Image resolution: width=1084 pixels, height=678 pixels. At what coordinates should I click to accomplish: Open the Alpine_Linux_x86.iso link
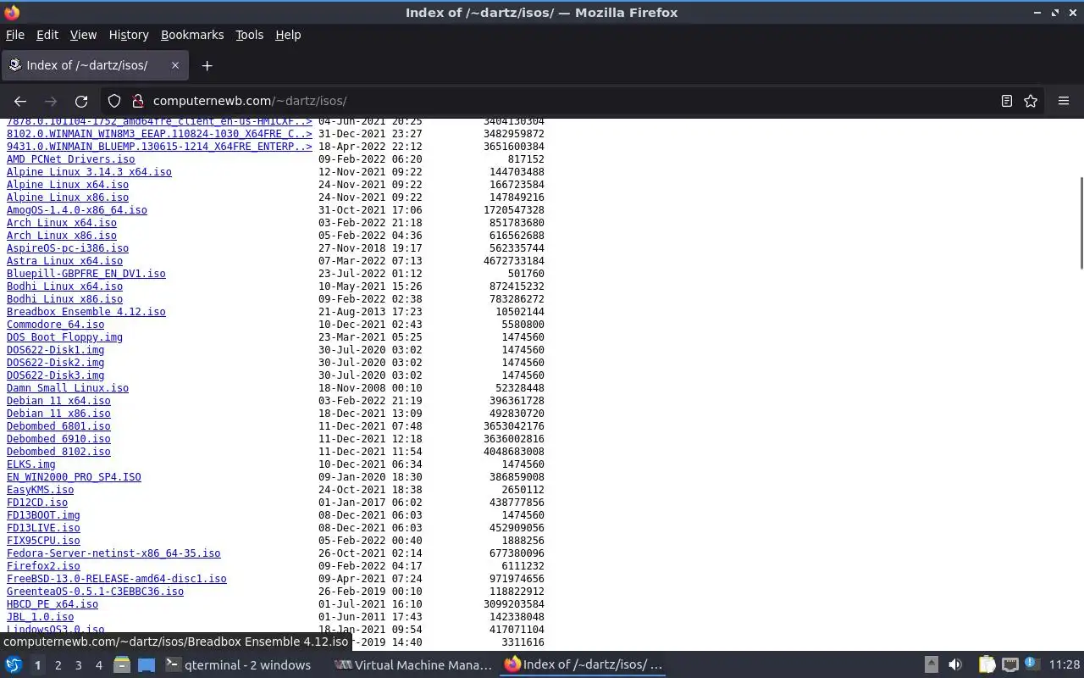pos(68,197)
